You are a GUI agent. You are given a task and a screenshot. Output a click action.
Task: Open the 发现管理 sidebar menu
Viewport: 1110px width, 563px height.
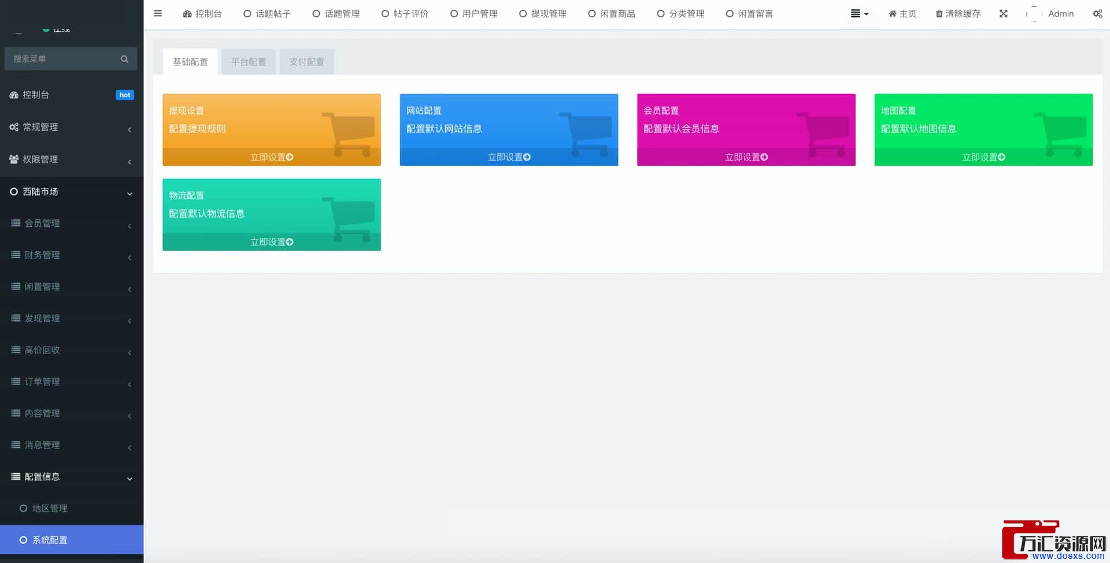tap(72, 318)
